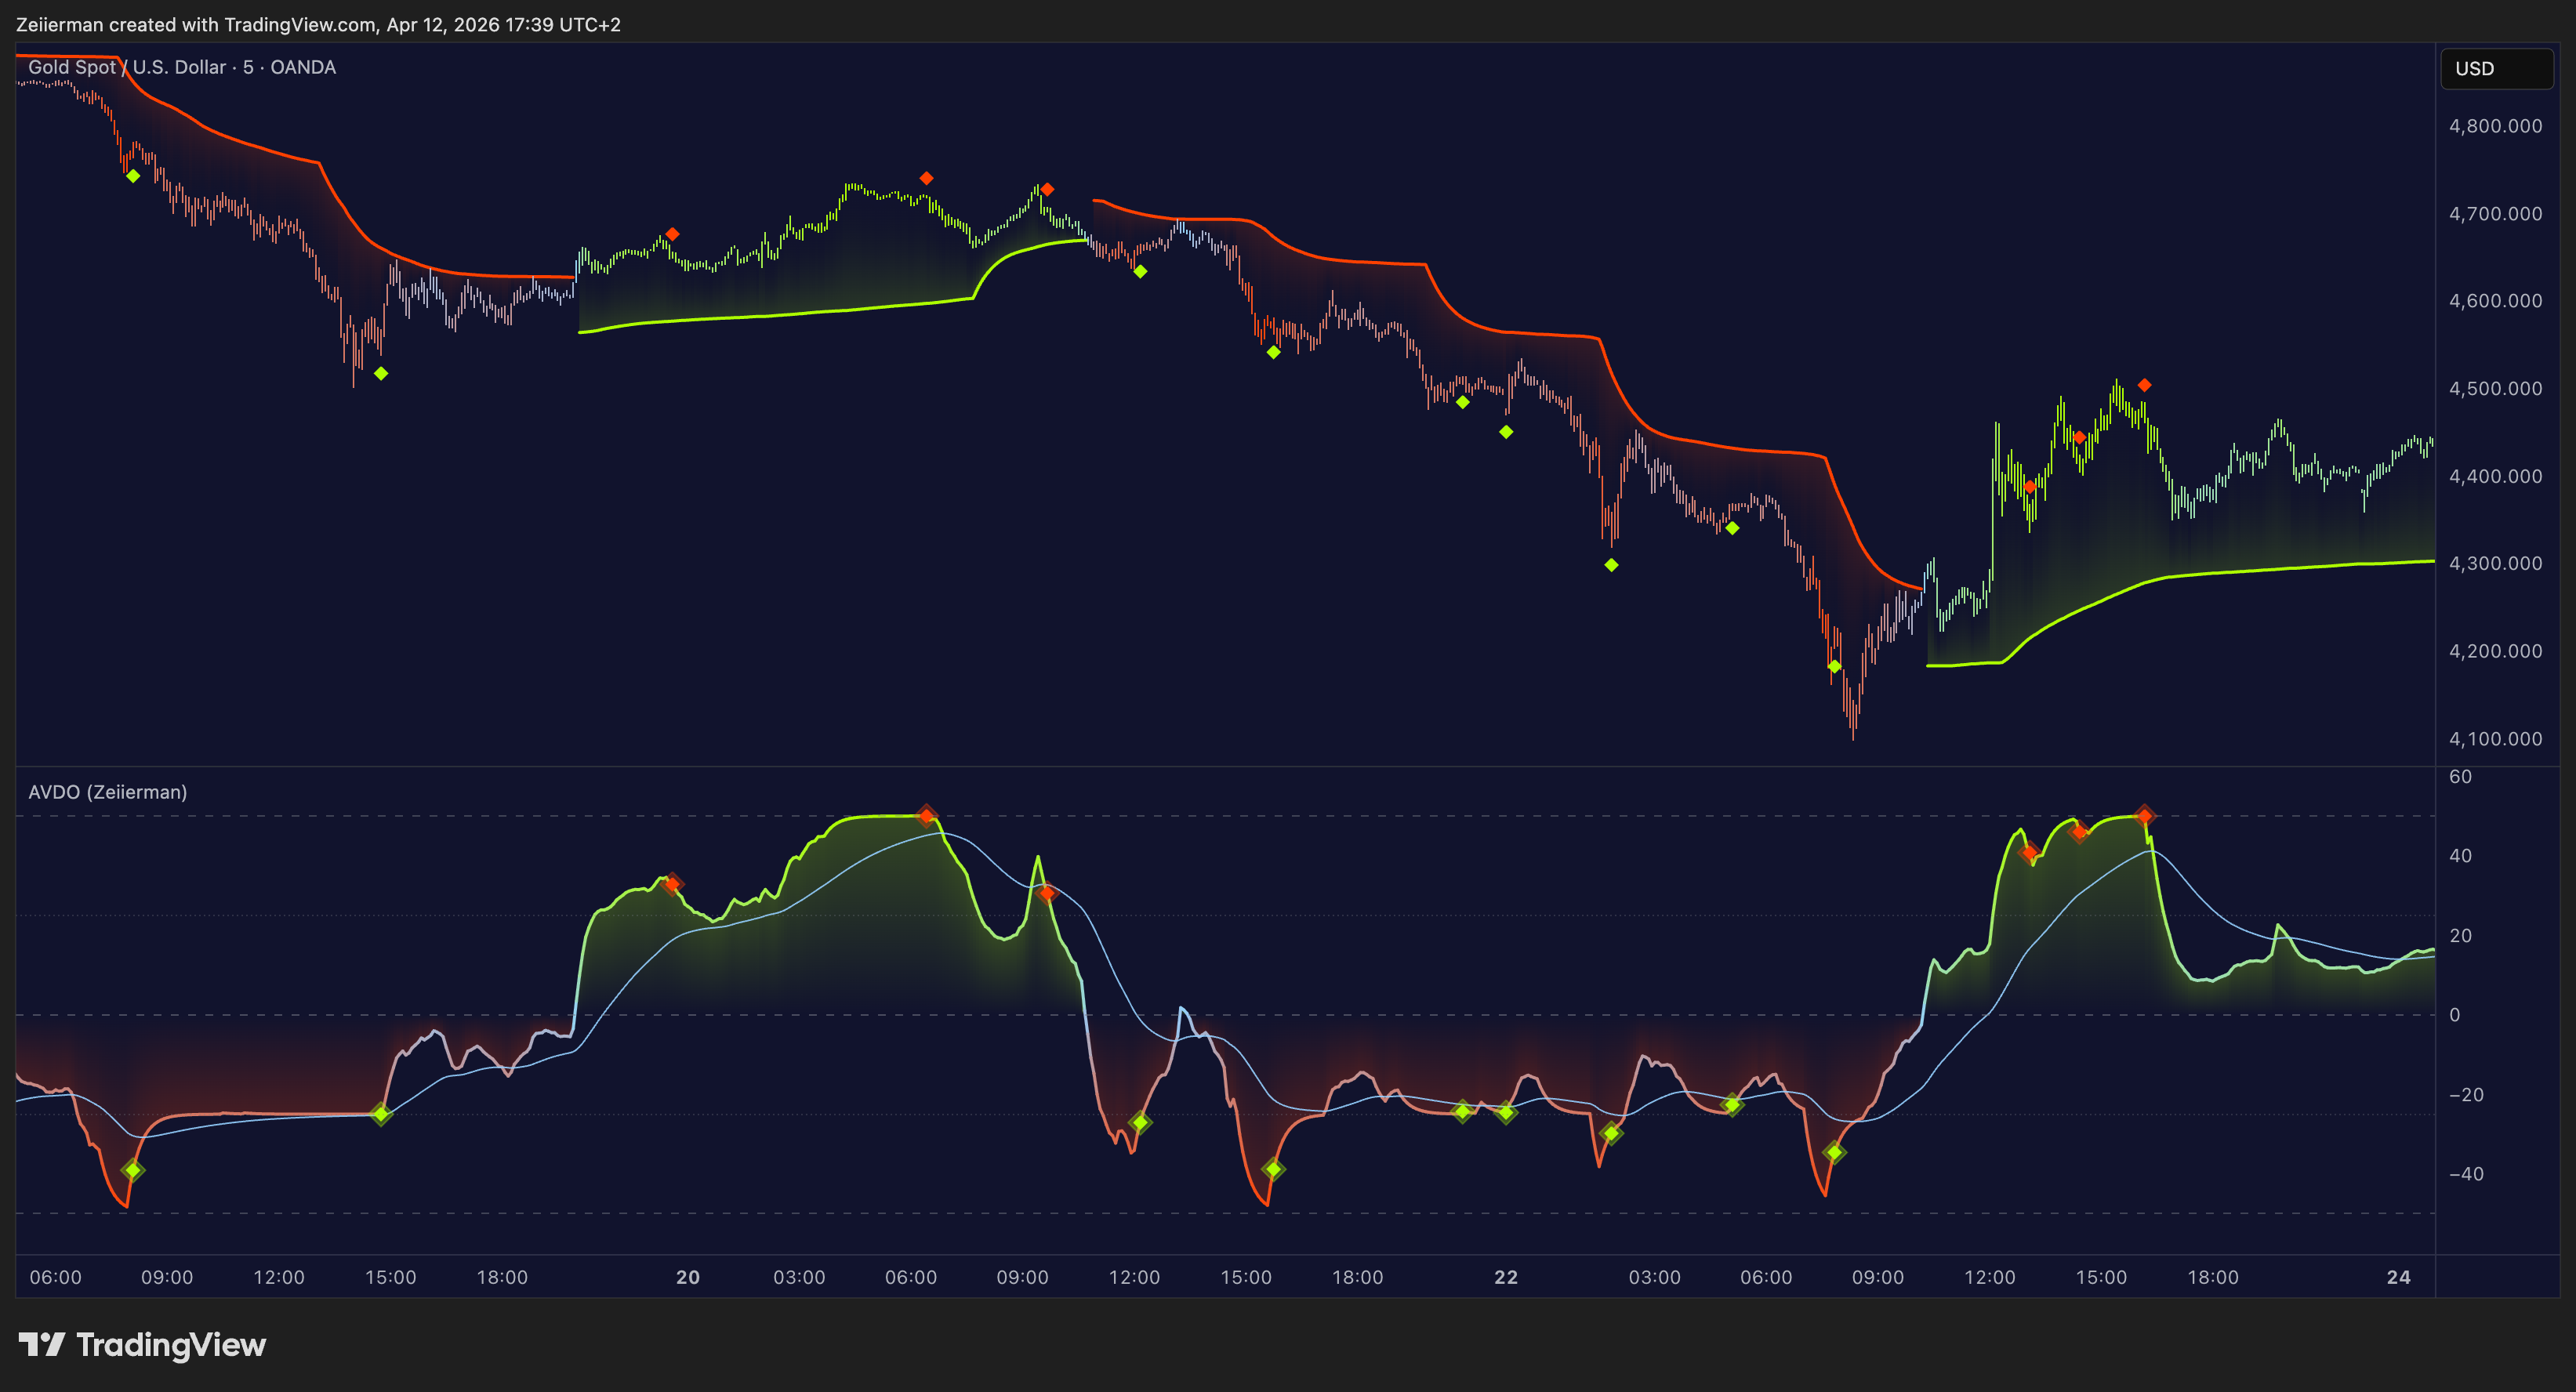The height and width of the screenshot is (1392, 2576).
Task: Click the first 06:00 time axis label
Action: (x=56, y=1277)
